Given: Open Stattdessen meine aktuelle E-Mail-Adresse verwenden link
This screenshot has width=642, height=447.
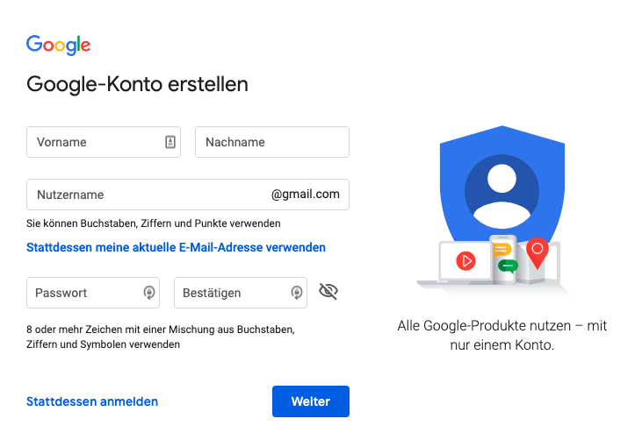Looking at the screenshot, I should 176,247.
